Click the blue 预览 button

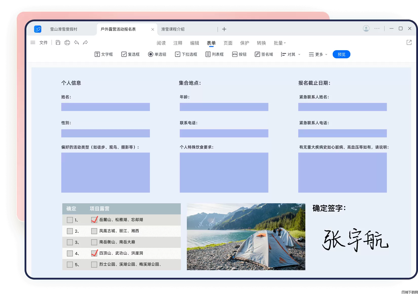pos(341,54)
